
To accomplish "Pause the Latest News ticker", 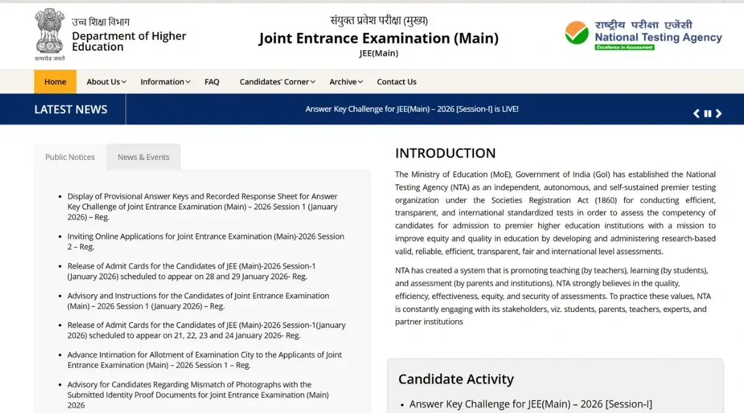I will tap(707, 113).
